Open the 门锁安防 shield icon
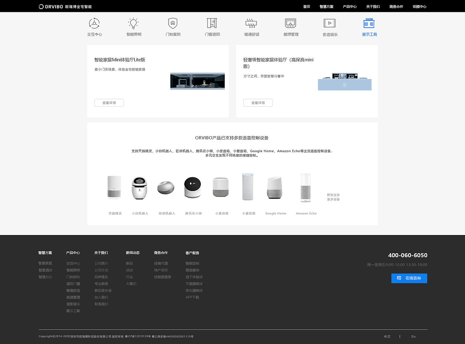This screenshot has width=465, height=344. [x=173, y=23]
